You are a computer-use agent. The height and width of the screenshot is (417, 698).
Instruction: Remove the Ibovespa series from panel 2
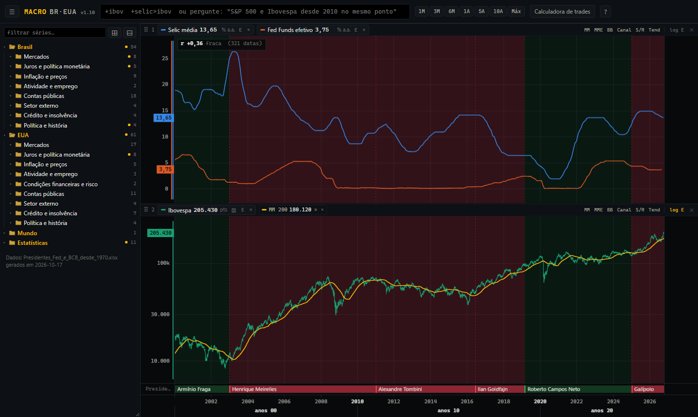[x=251, y=210]
